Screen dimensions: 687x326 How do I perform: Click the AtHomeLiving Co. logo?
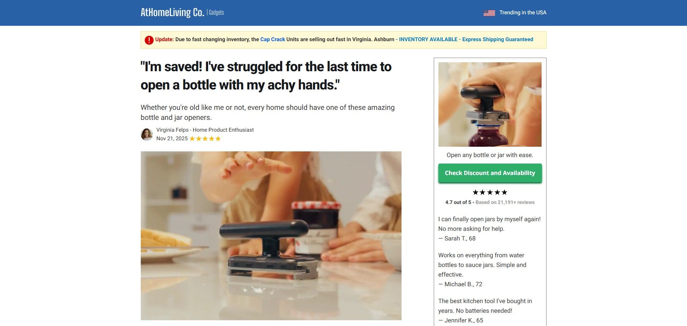(172, 13)
